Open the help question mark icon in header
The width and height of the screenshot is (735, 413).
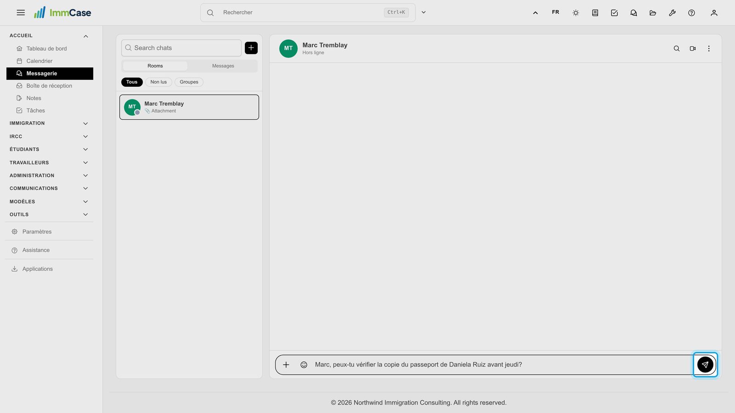691,13
